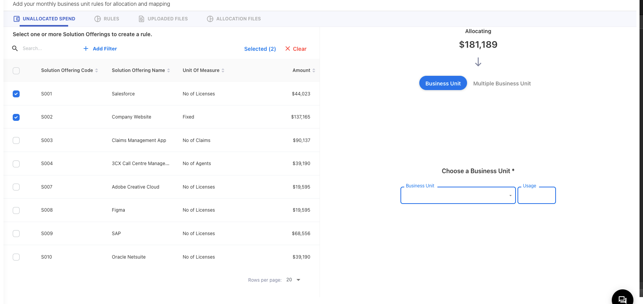Go to the Allocation Files tab
Viewport: 643px width, 304px height.
tap(234, 19)
